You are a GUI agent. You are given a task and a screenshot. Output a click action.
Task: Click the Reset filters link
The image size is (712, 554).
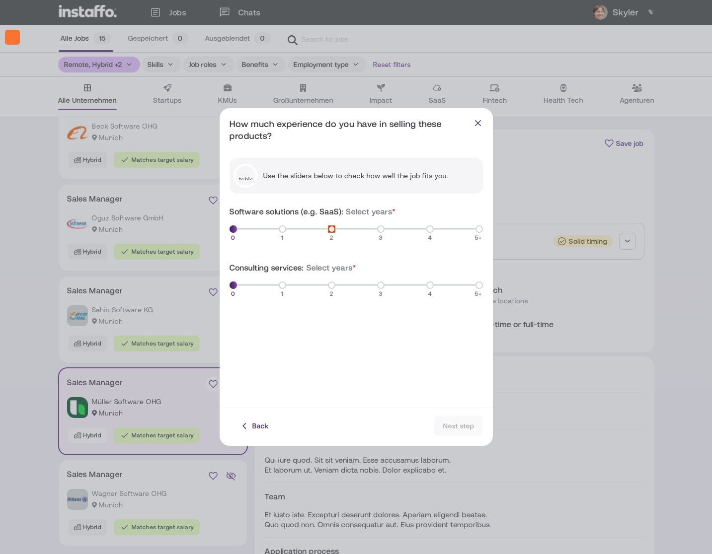392,65
